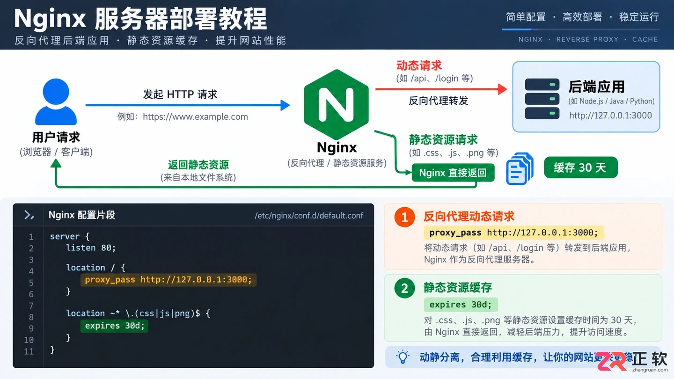The image size is (674, 379).
Task: Click '(如 Node.js / Java / Python)' text
Action: pos(611,101)
